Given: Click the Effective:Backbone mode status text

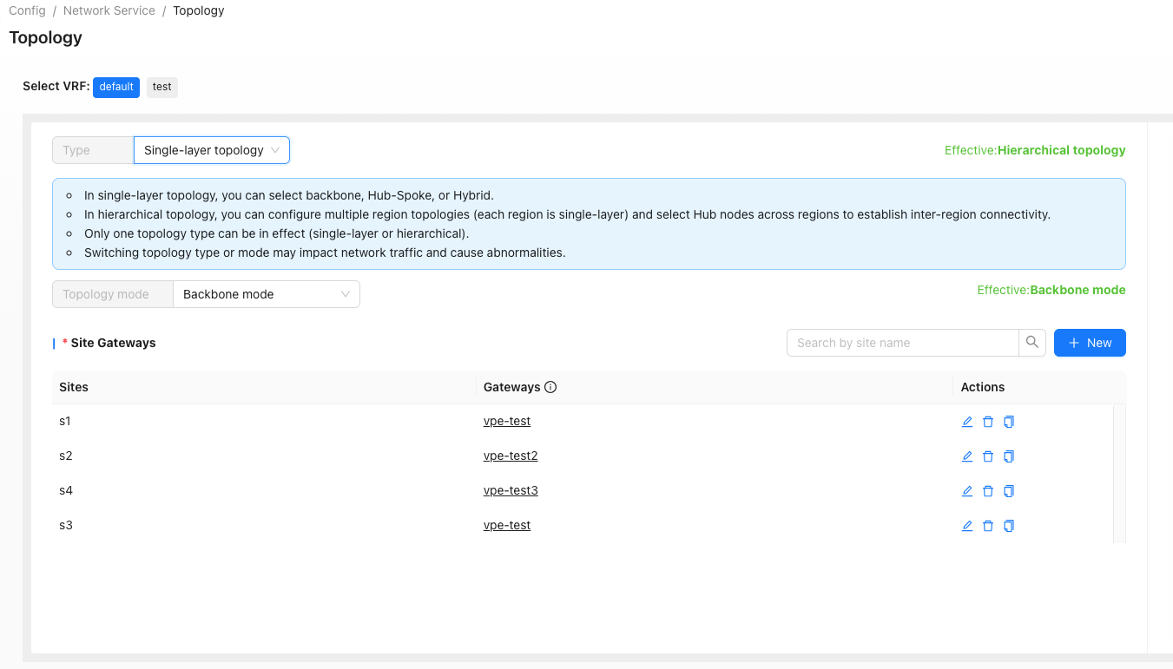Looking at the screenshot, I should point(1051,290).
